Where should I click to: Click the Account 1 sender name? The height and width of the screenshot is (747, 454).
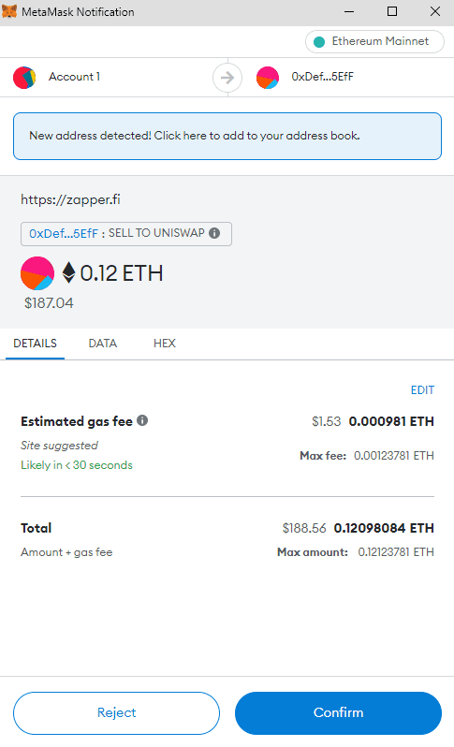pos(74,77)
